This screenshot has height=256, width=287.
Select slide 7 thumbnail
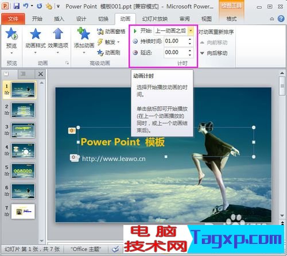(x=23, y=211)
